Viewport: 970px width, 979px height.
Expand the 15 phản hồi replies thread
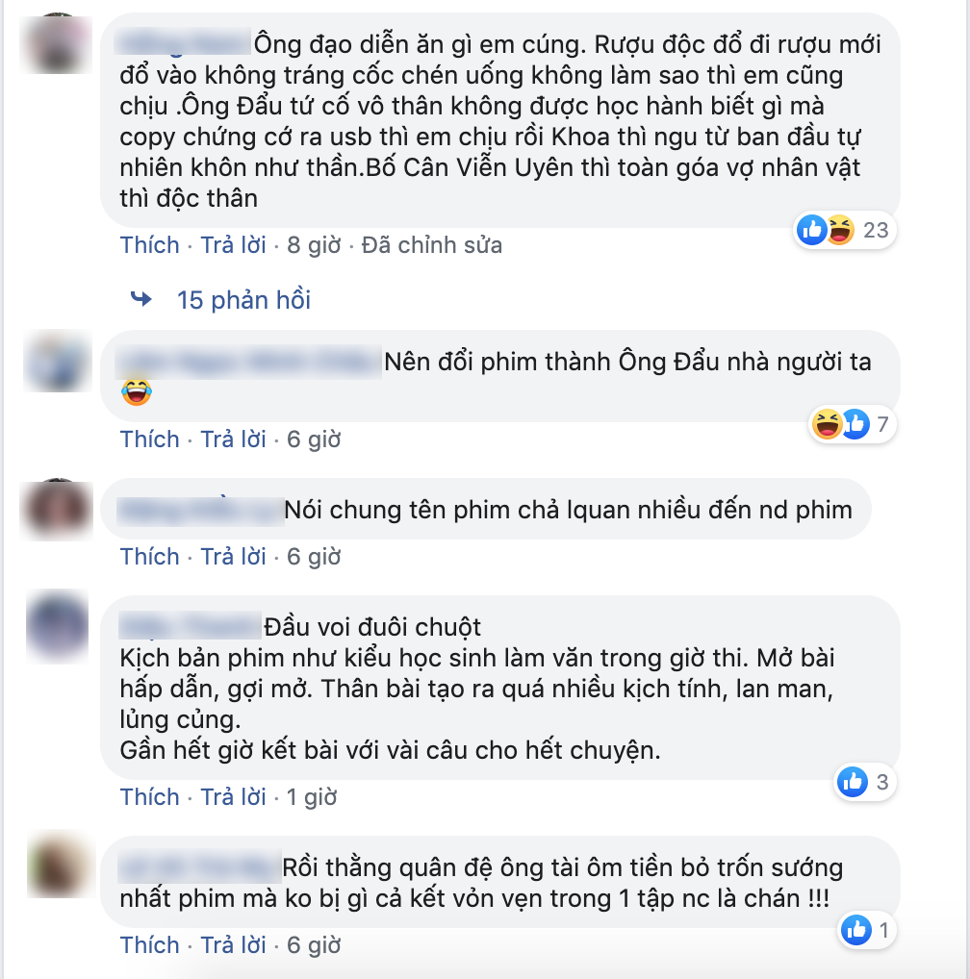point(243,300)
